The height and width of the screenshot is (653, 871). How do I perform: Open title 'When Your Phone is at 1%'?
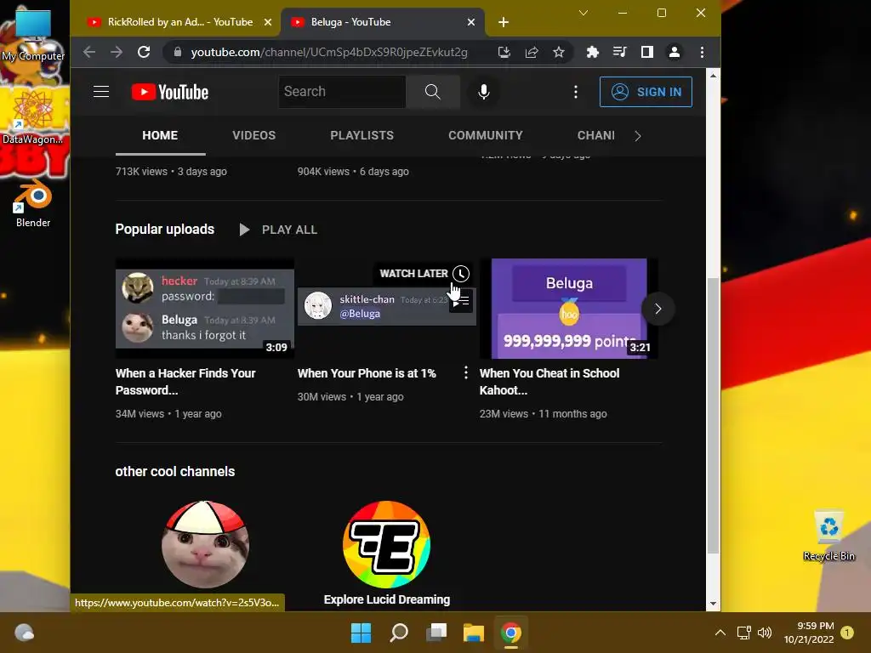point(367,374)
